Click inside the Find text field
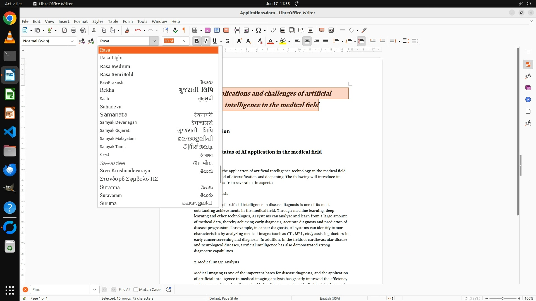 60,290
